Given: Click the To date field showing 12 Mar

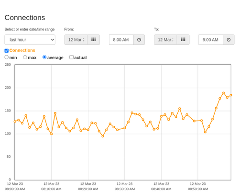Looking at the screenshot, I should (165, 40).
